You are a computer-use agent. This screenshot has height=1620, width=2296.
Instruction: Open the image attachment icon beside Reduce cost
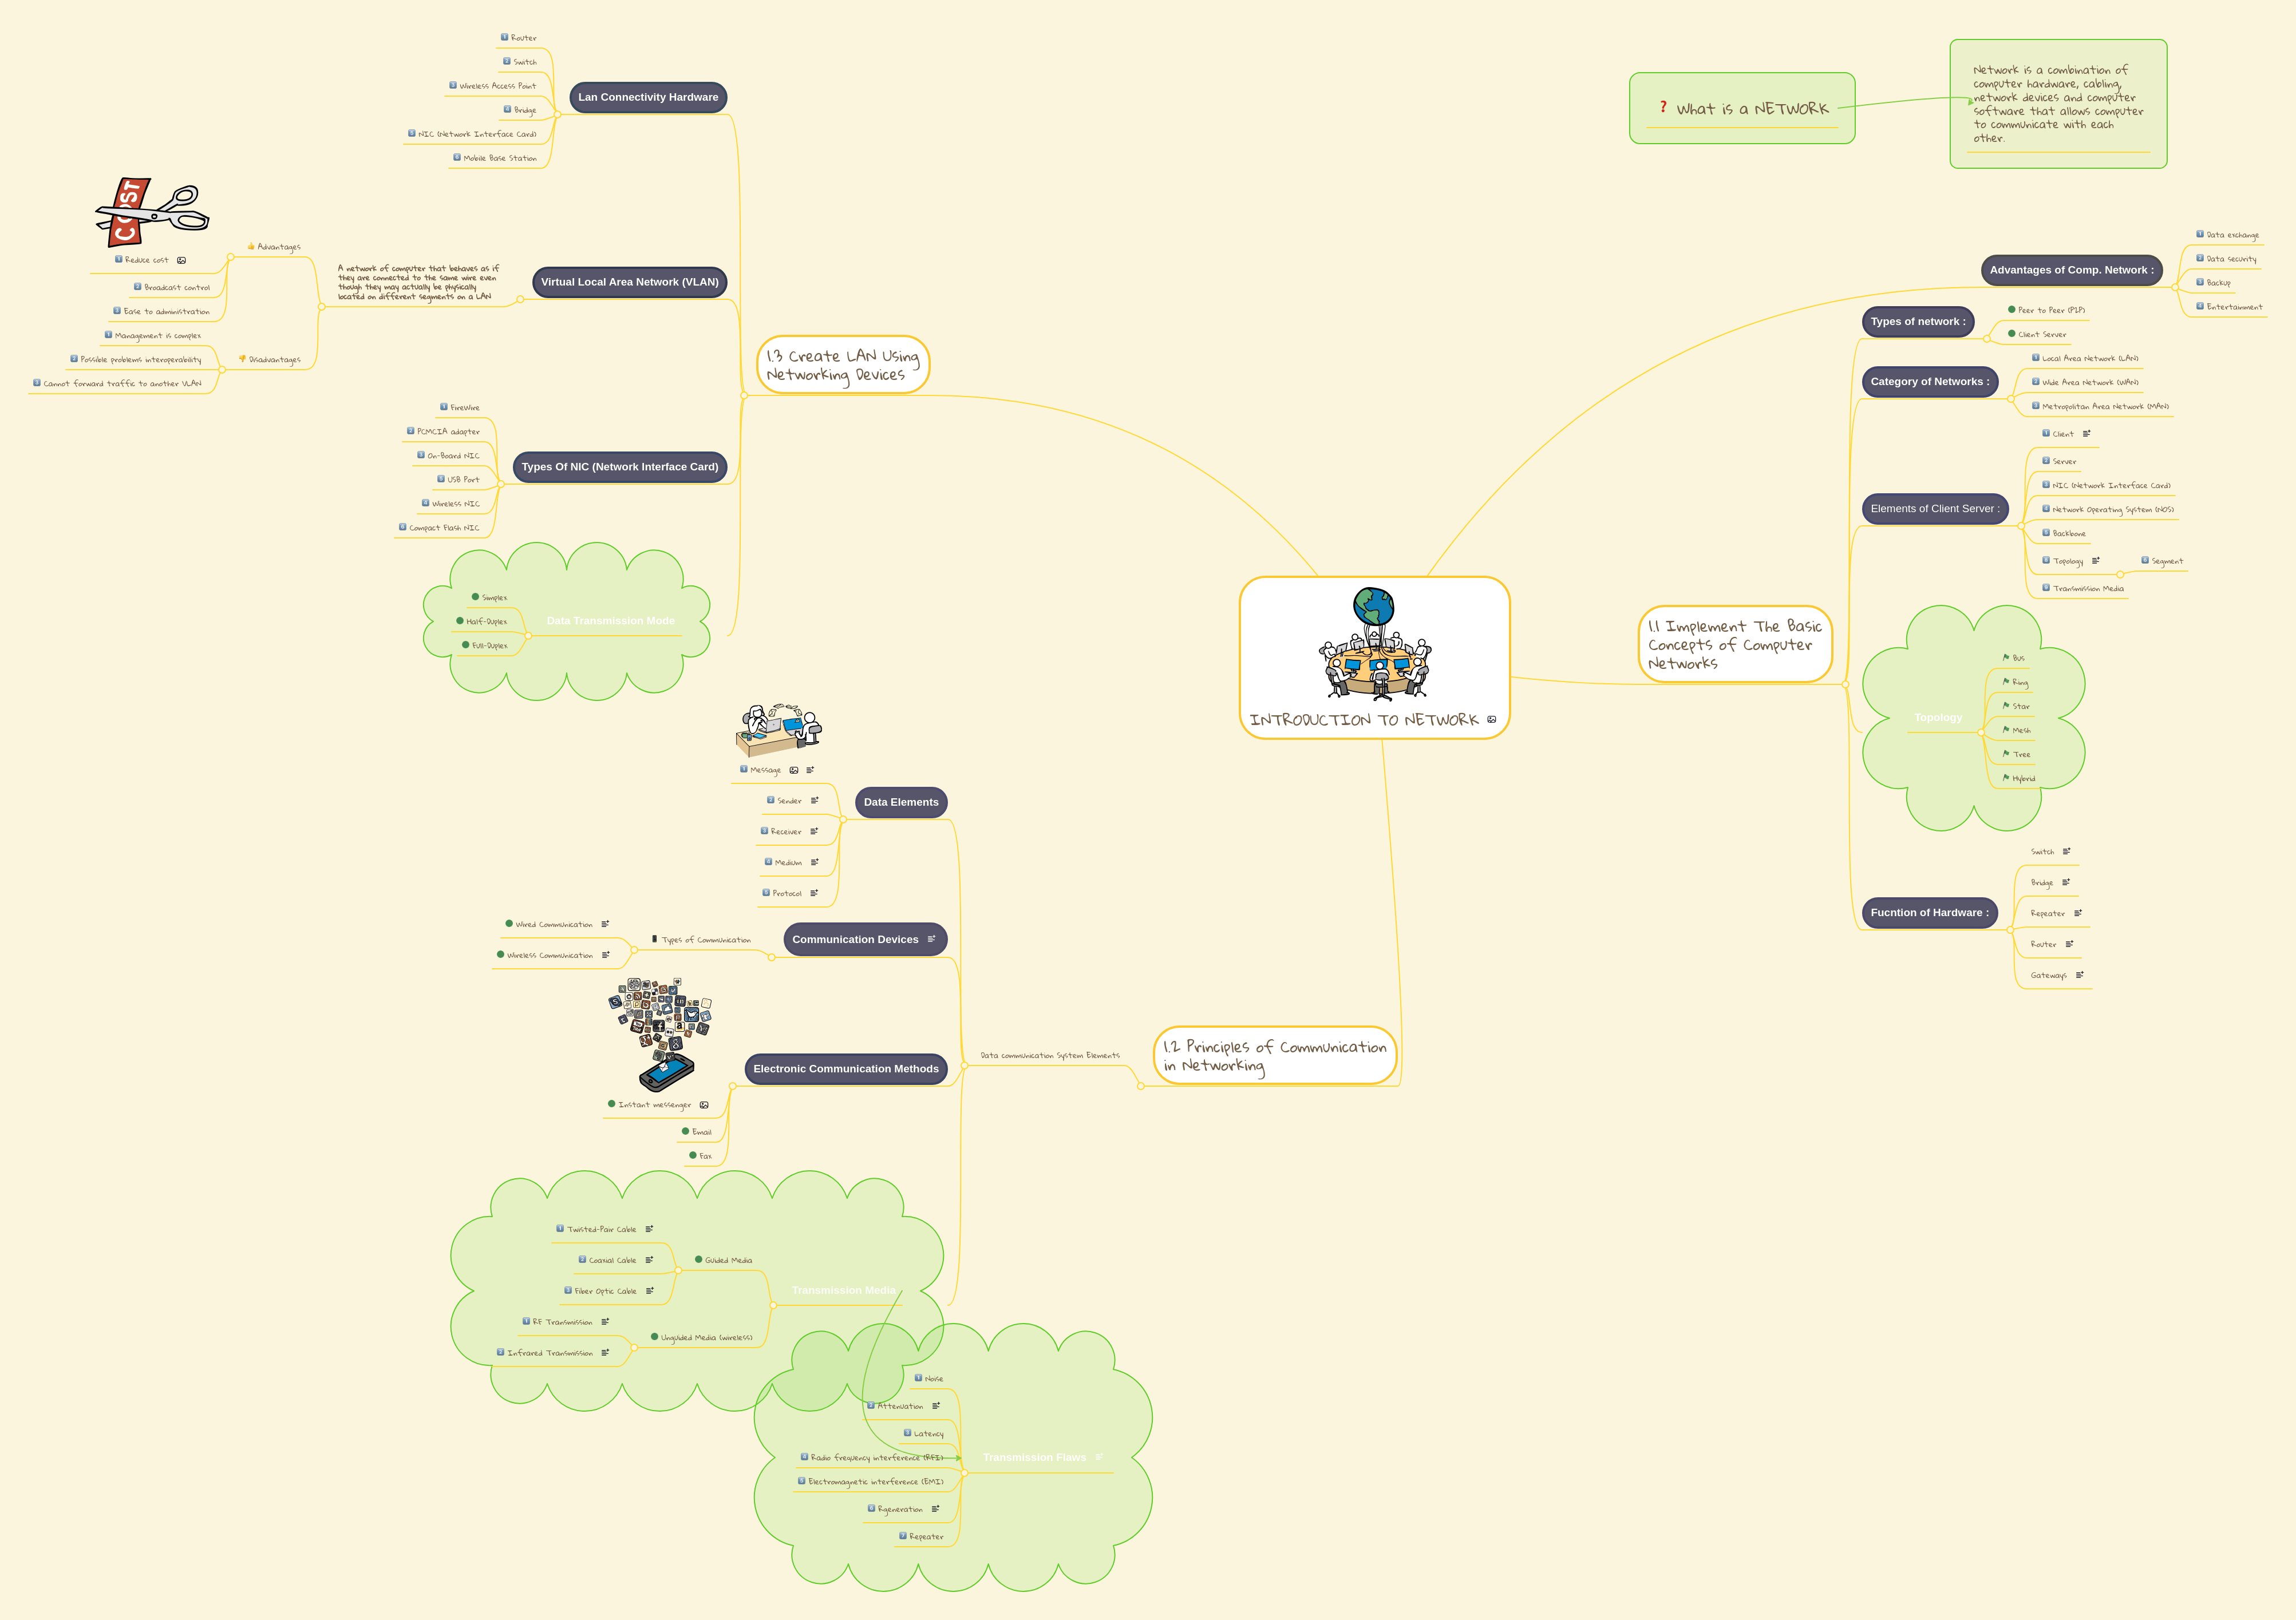(x=181, y=261)
